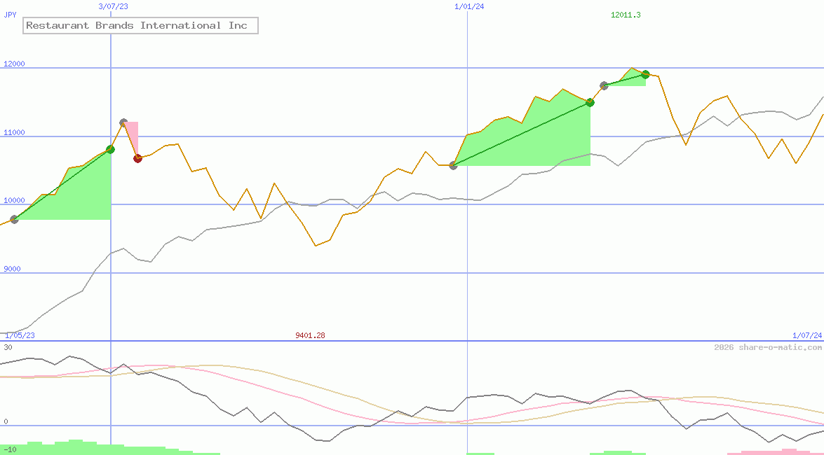This screenshot has width=824, height=455.
Task: Toggle the pink shaded downtrend region
Action: (132, 133)
